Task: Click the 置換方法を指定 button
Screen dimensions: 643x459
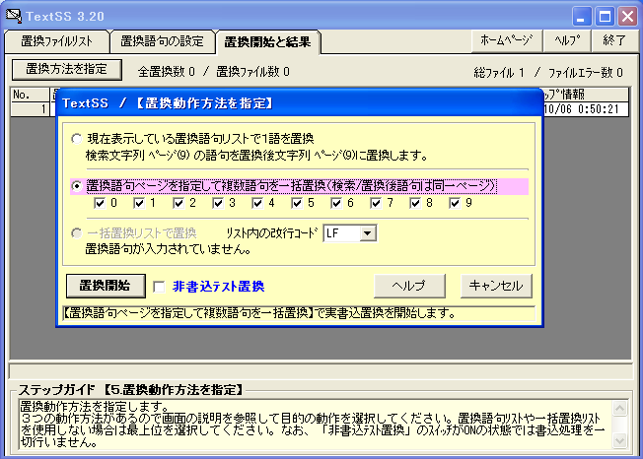Action: click(x=67, y=70)
